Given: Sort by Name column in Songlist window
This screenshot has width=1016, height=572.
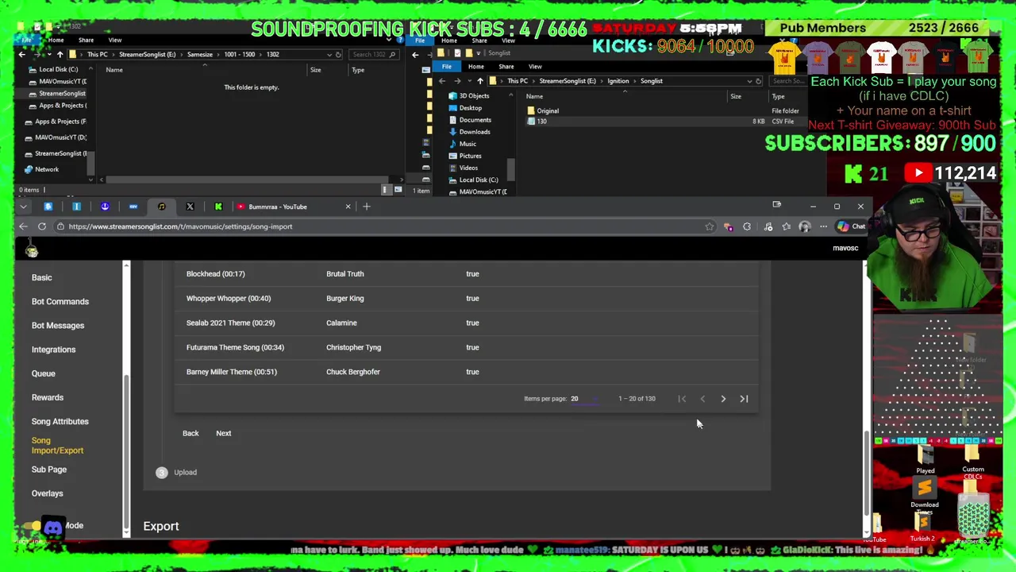Looking at the screenshot, I should pyautogui.click(x=534, y=97).
